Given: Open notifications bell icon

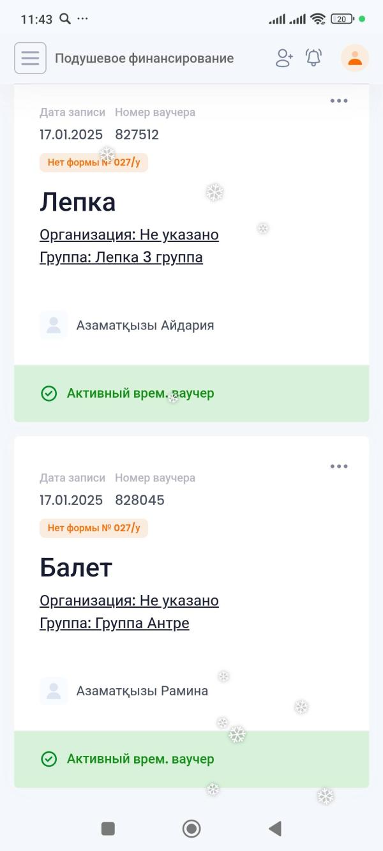Looking at the screenshot, I should (x=313, y=58).
